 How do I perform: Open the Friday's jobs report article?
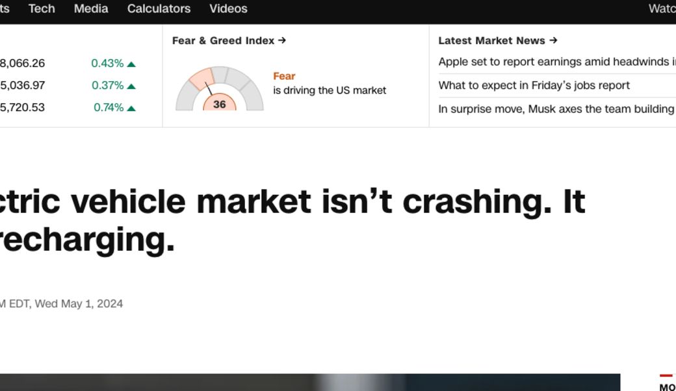tap(534, 85)
